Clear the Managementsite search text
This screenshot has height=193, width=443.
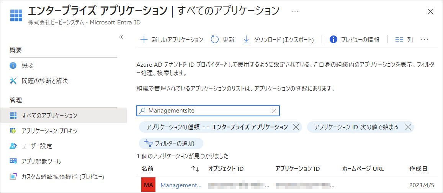point(274,111)
